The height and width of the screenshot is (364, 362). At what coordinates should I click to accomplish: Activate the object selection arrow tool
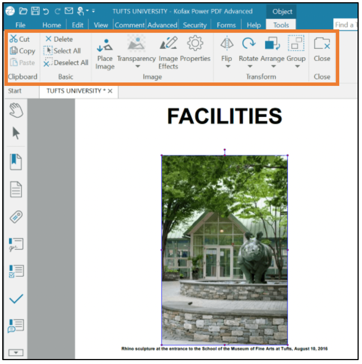pyautogui.click(x=16, y=133)
